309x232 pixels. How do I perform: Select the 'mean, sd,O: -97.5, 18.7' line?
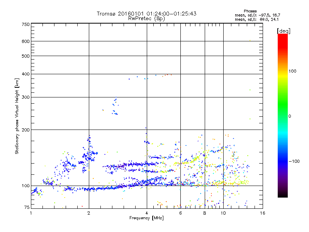point(257,15)
